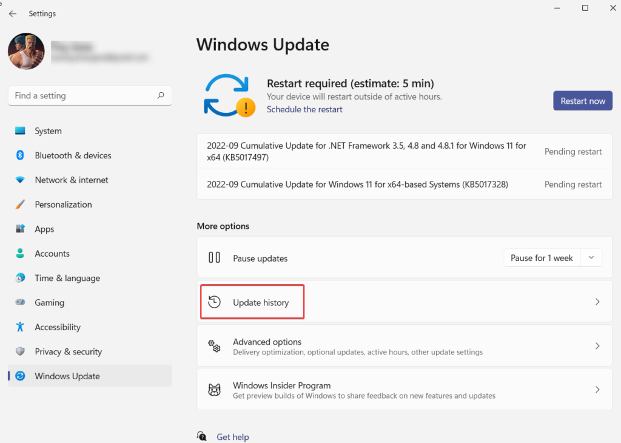Click the Pause updates label
This screenshot has width=621, height=443.
(260, 259)
